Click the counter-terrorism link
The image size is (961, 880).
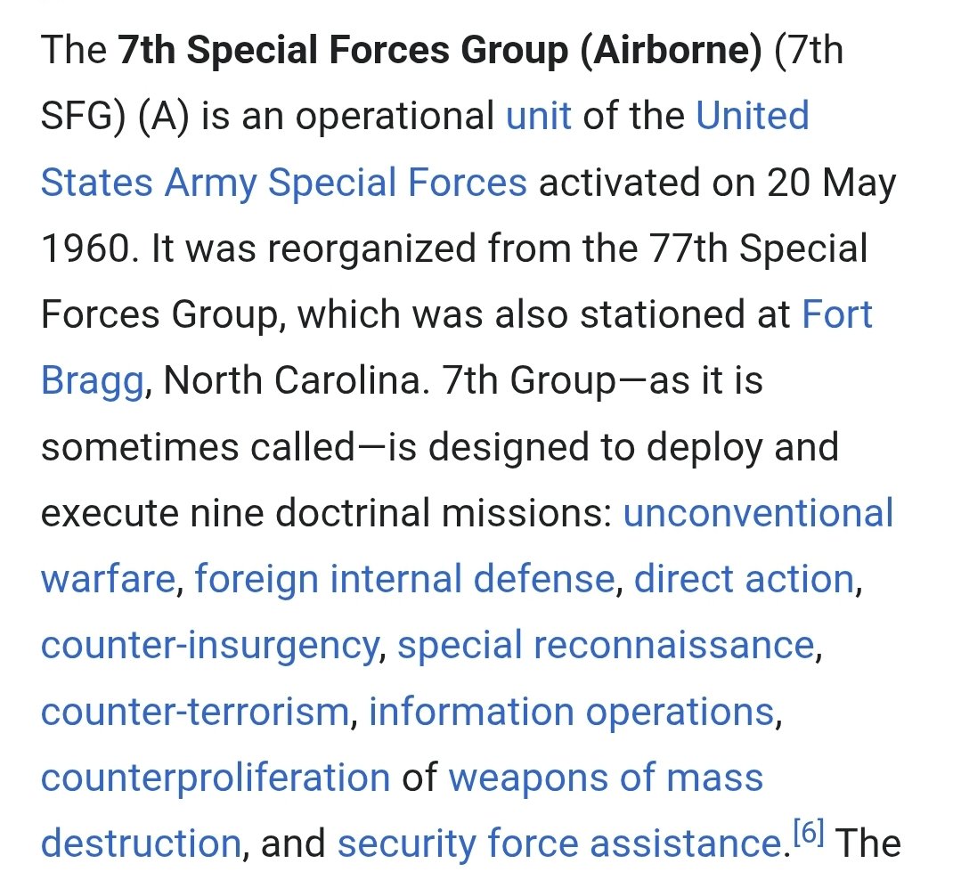(x=195, y=712)
